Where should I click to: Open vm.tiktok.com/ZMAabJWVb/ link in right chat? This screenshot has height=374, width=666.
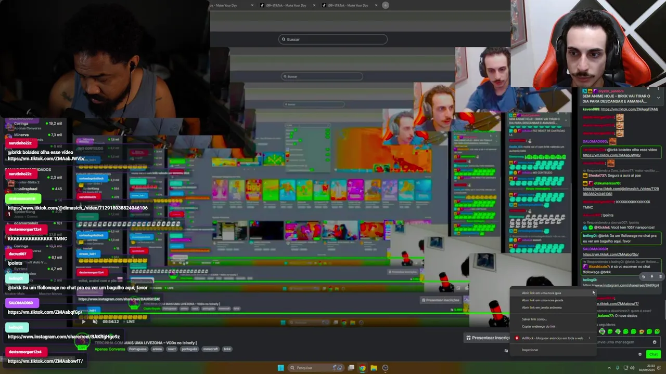click(x=611, y=155)
